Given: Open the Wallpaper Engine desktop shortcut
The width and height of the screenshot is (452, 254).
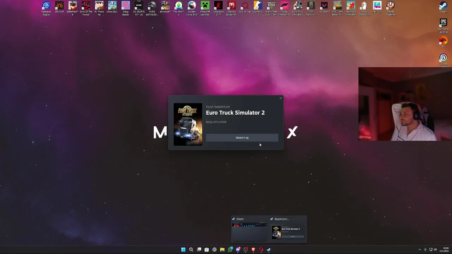Looking at the screenshot, I should click(46, 8).
